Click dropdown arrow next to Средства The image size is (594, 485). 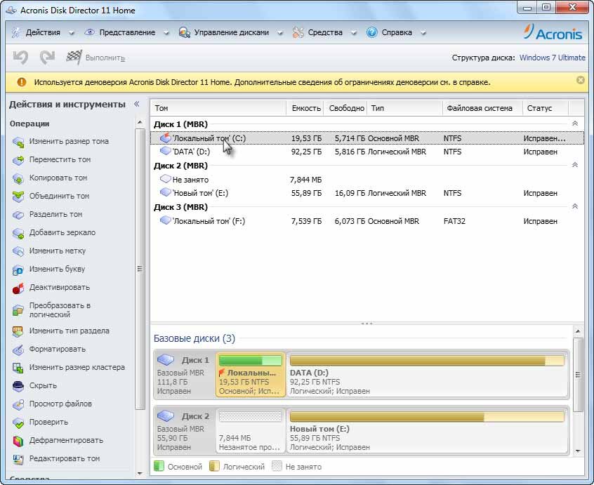pos(353,33)
